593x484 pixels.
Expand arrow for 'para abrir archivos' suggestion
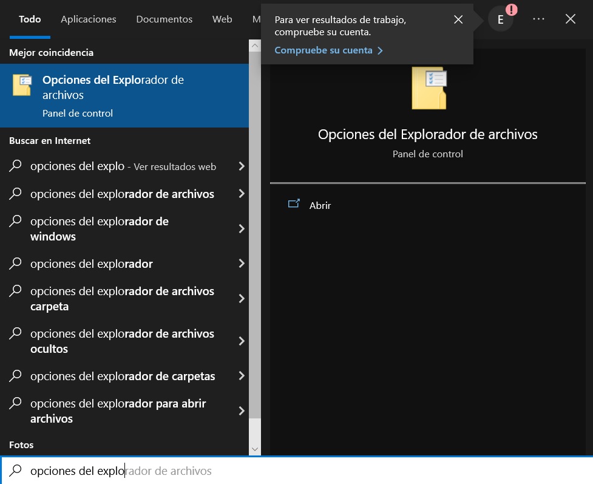tap(242, 411)
